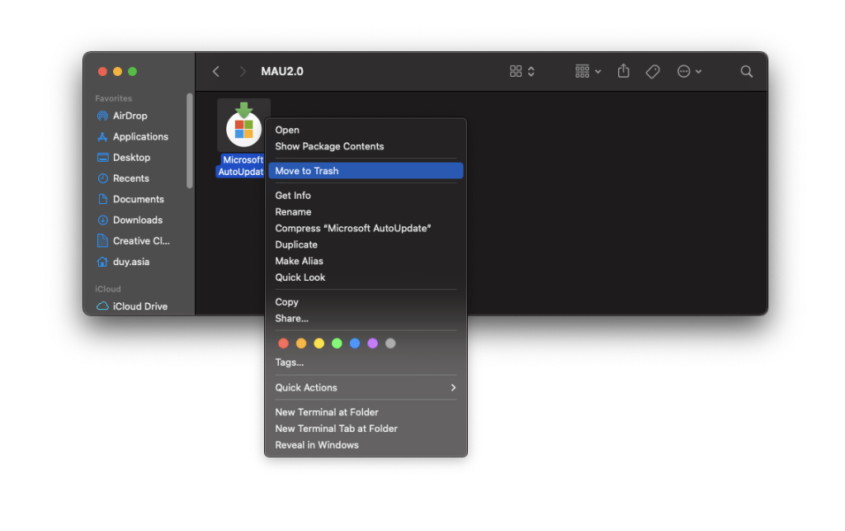Click the green zoom window button

click(x=133, y=71)
